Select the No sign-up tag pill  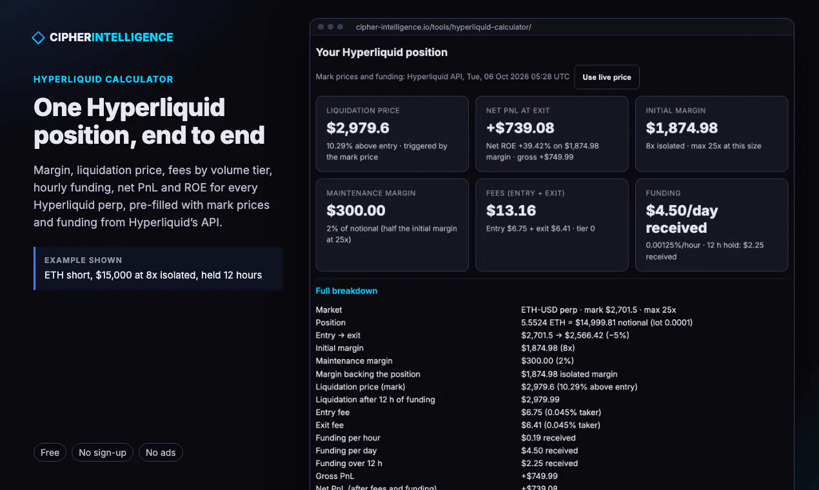[103, 453]
